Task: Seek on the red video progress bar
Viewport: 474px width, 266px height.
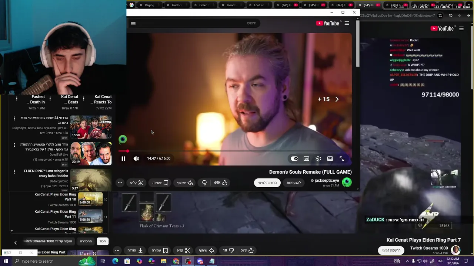Action: [x=235, y=151]
